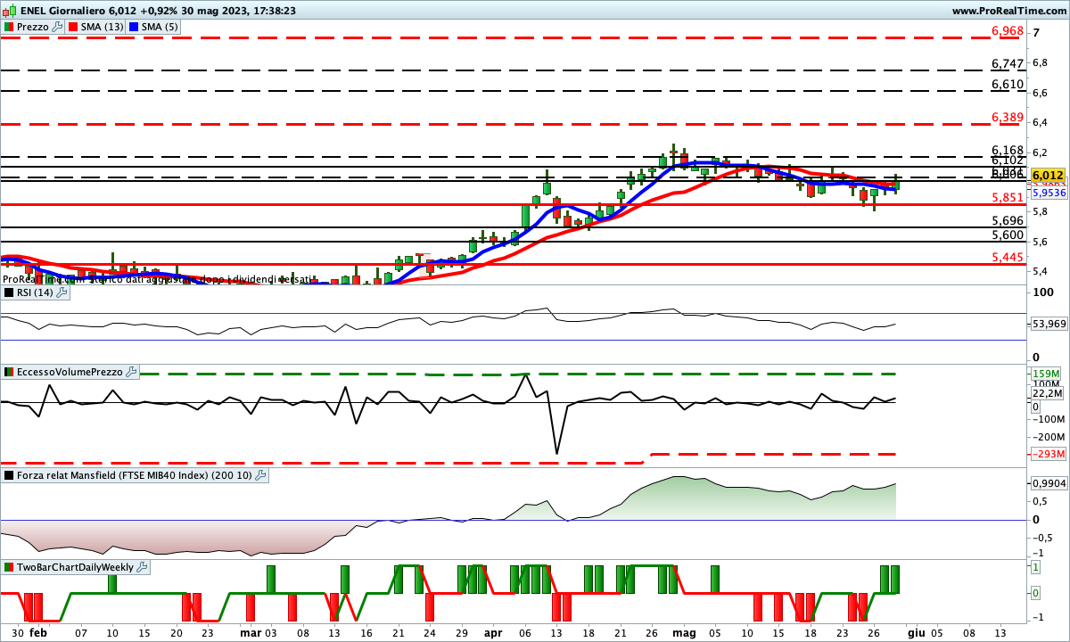Select the red 5,851 support label

tap(1008, 197)
